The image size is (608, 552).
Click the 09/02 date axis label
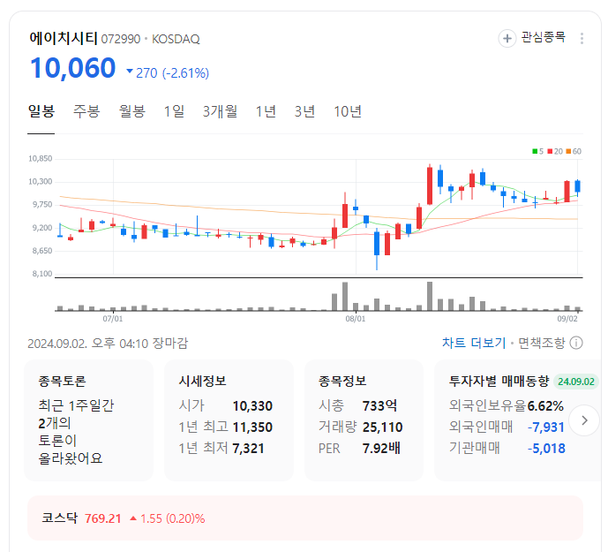coord(567,319)
